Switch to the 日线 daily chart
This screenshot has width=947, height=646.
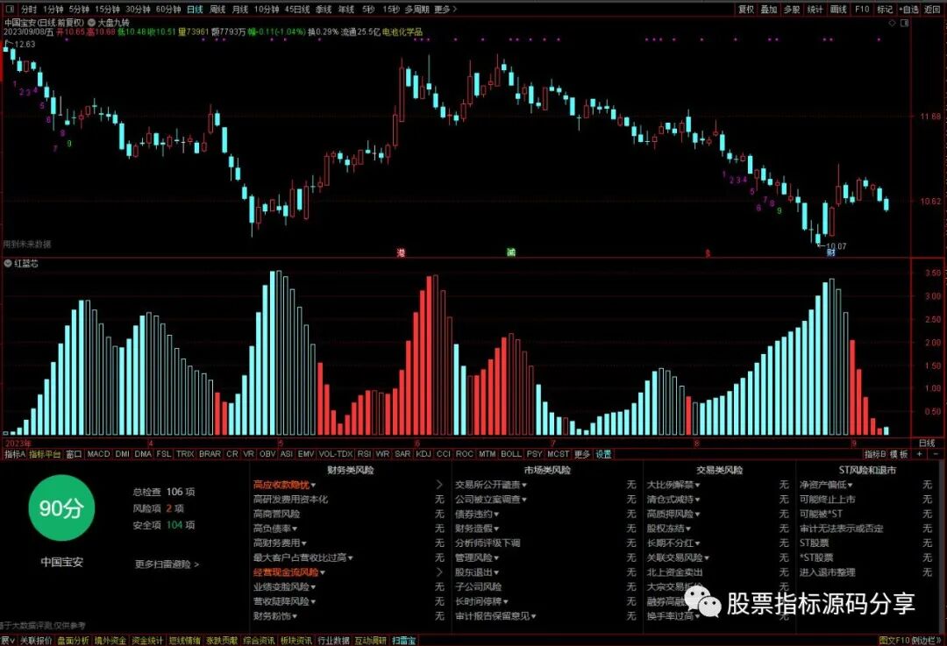click(x=195, y=9)
